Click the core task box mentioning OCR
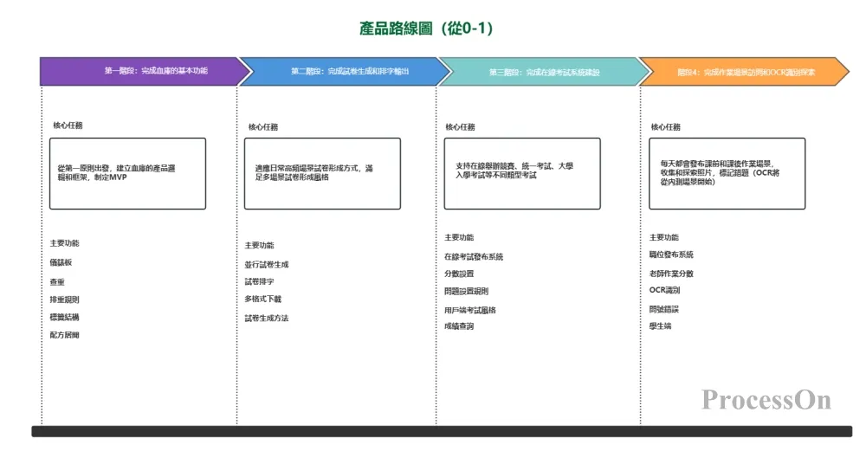Image resolution: width=866 pixels, height=451 pixels. tap(727, 173)
